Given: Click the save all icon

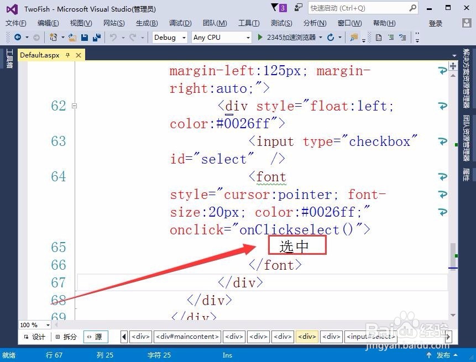Looking at the screenshot, I should pyautogui.click(x=97, y=38).
